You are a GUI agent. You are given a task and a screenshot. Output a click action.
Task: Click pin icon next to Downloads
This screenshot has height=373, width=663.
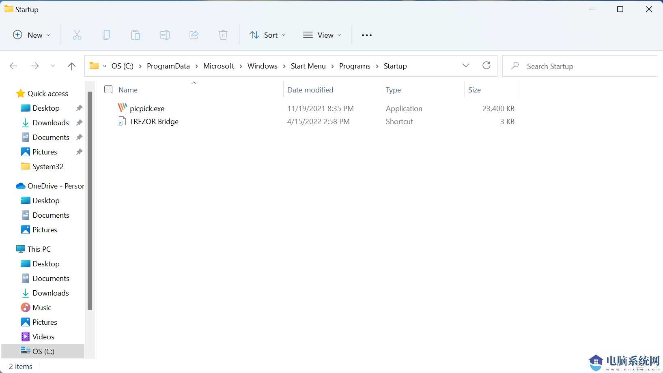[80, 123]
